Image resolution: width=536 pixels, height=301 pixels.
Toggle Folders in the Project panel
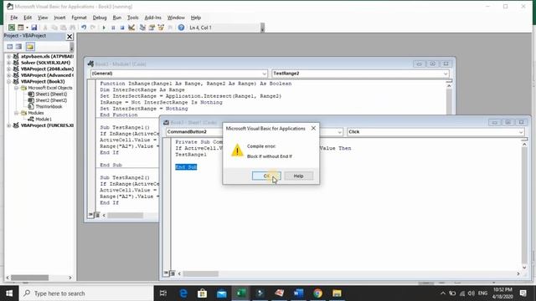point(30,47)
